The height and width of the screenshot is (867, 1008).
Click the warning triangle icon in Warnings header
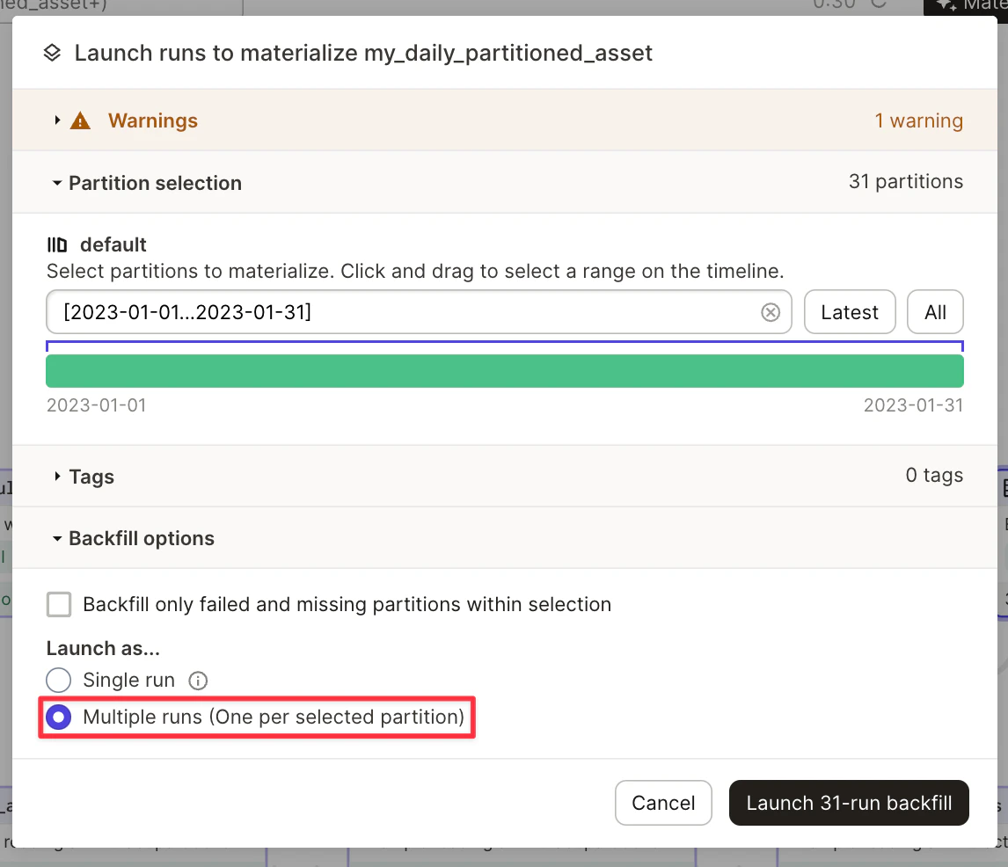pyautogui.click(x=79, y=120)
